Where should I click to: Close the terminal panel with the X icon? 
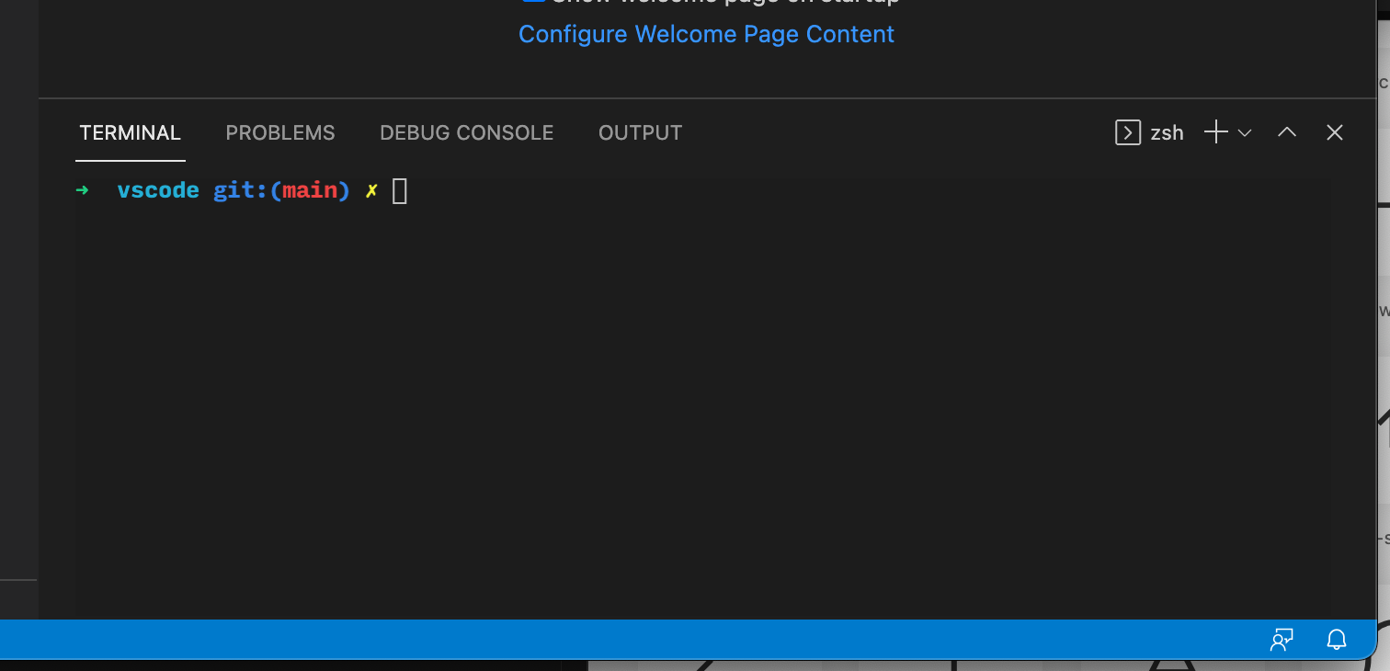click(x=1334, y=132)
